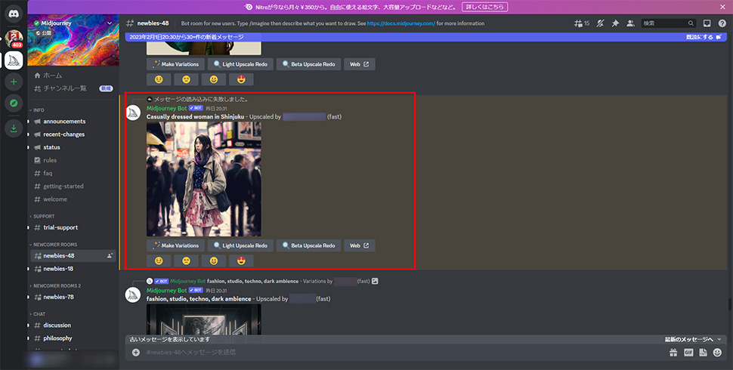
Task: Click the download apps arrow icon
Action: pyautogui.click(x=14, y=128)
